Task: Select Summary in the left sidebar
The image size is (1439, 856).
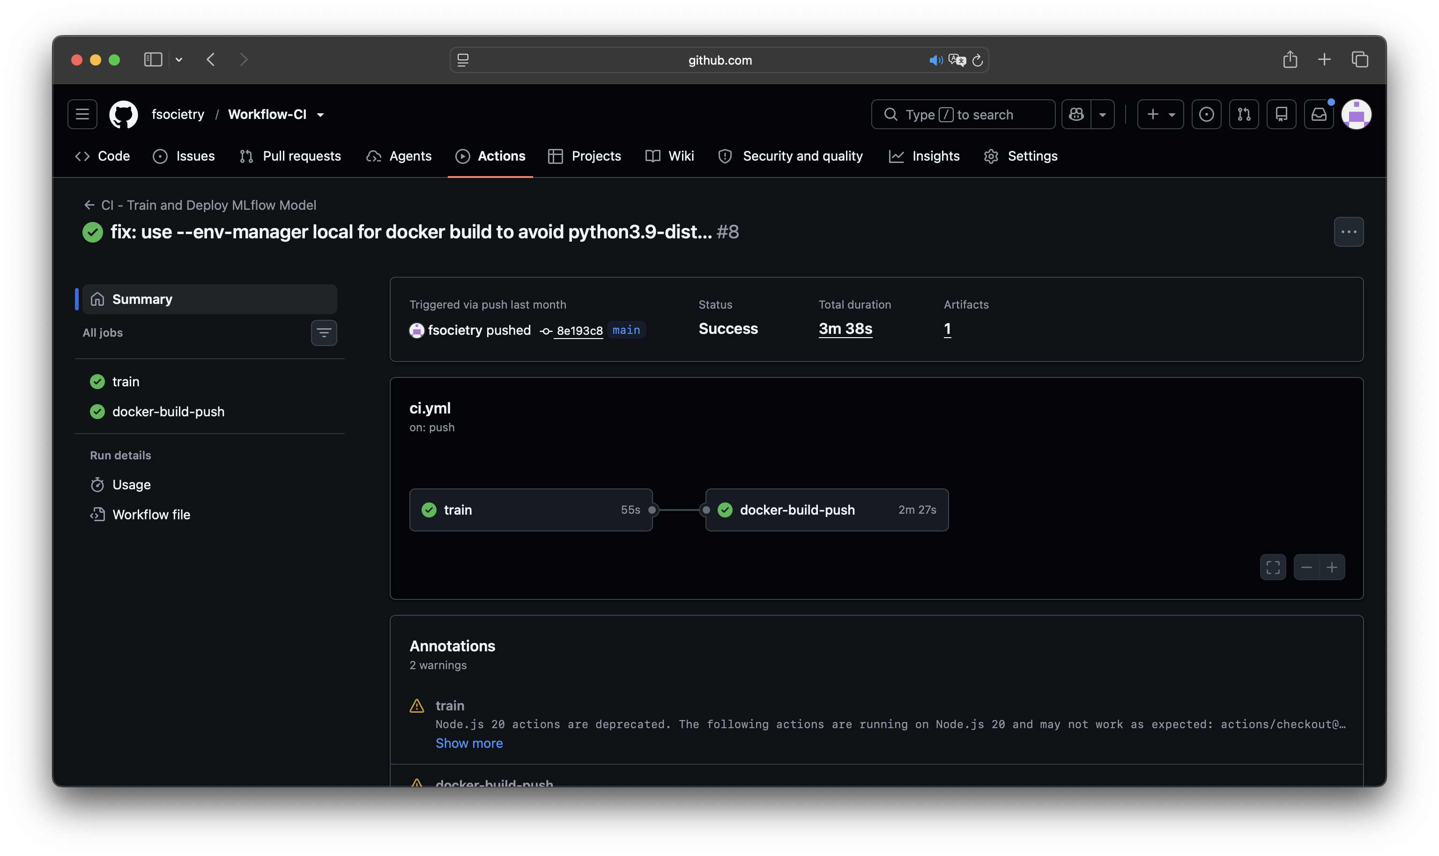Action: pyautogui.click(x=210, y=299)
